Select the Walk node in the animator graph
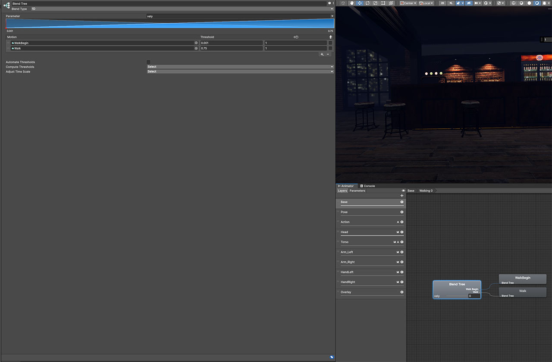This screenshot has height=362, width=552. [522, 292]
